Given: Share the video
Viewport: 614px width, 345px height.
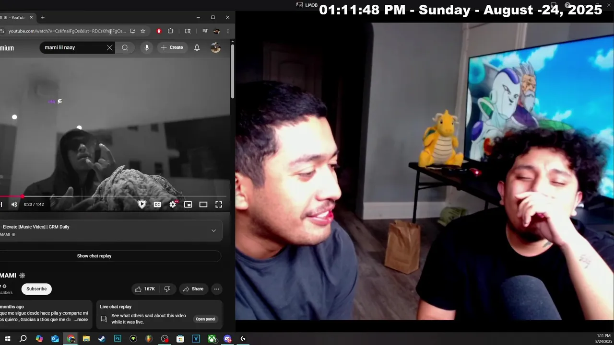Looking at the screenshot, I should [193, 289].
